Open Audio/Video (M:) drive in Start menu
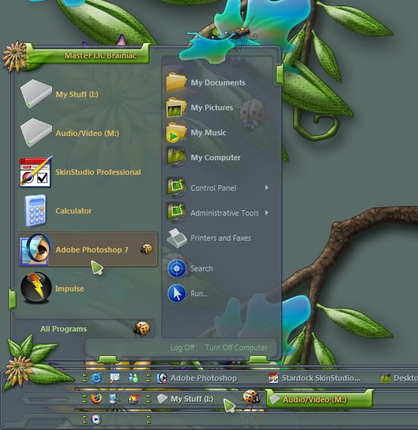This screenshot has width=418, height=430. (x=88, y=133)
